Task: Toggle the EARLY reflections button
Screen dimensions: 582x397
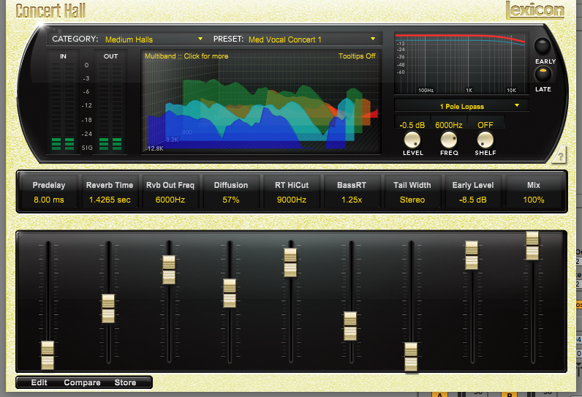Action: click(543, 46)
